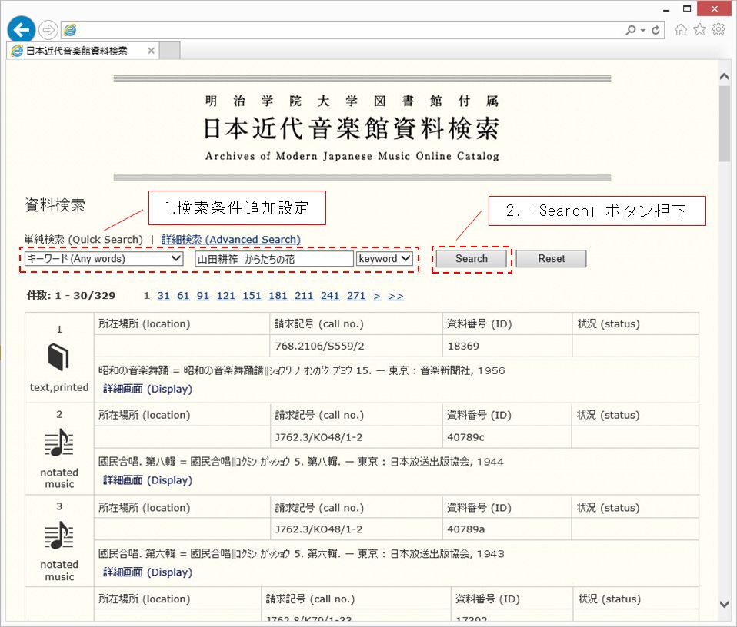Viewport: 737px width, 627px height.
Task: Click the book icon for result 1
Action: point(59,357)
